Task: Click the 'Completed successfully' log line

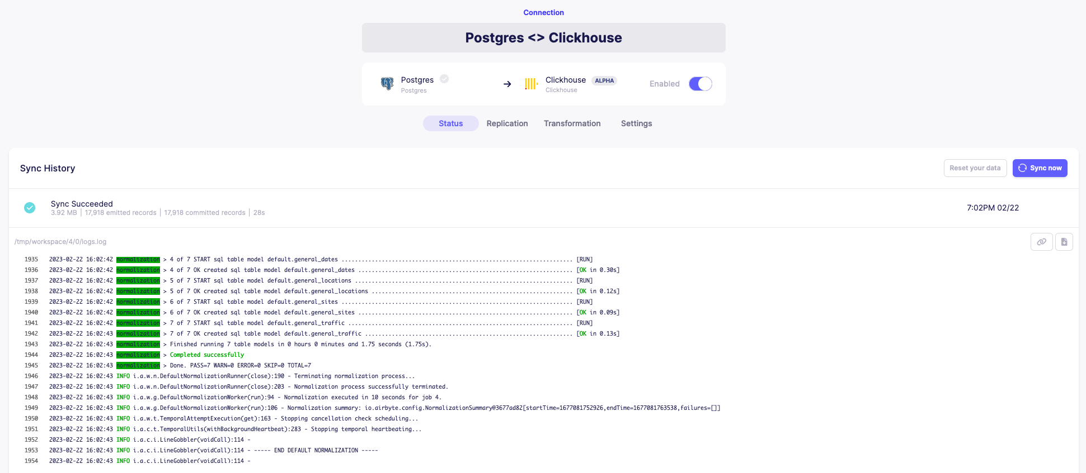Action: [207, 355]
